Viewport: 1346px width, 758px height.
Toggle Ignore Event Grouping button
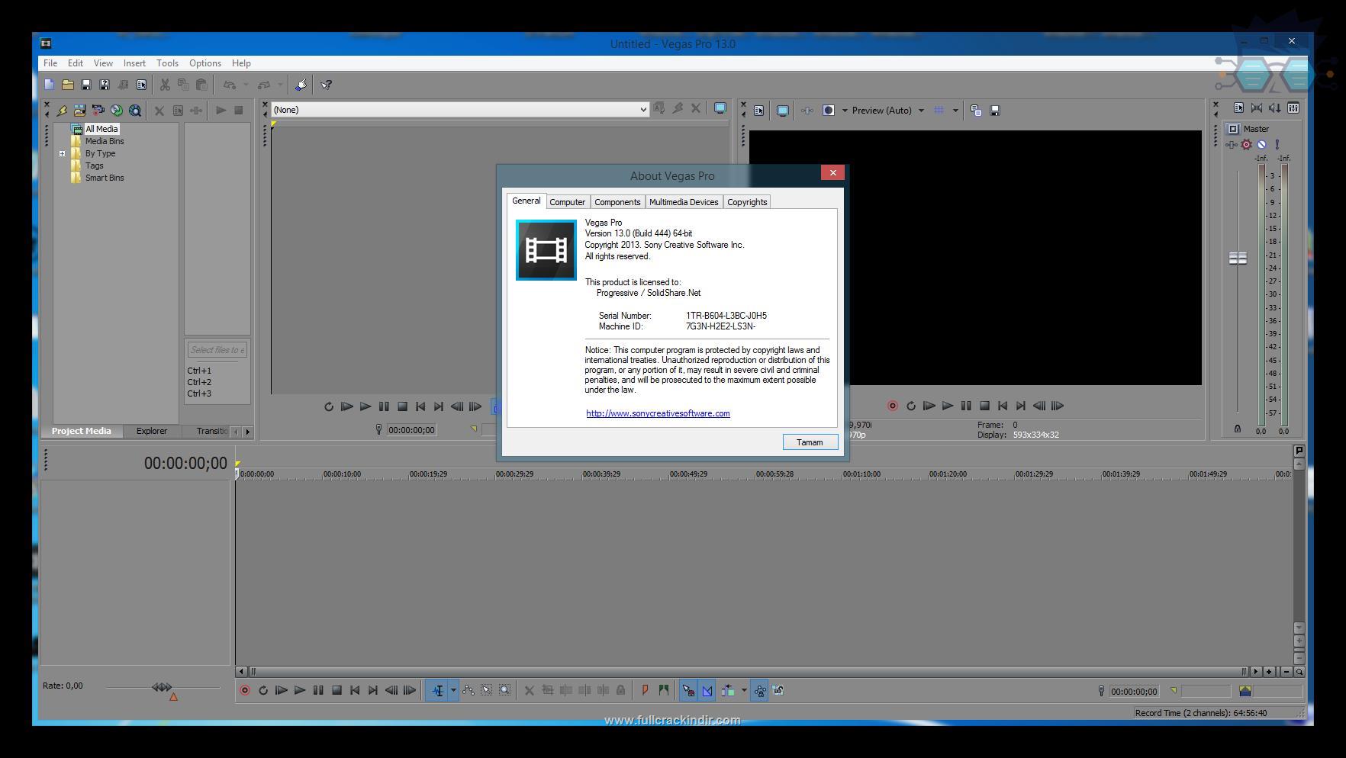click(x=778, y=691)
